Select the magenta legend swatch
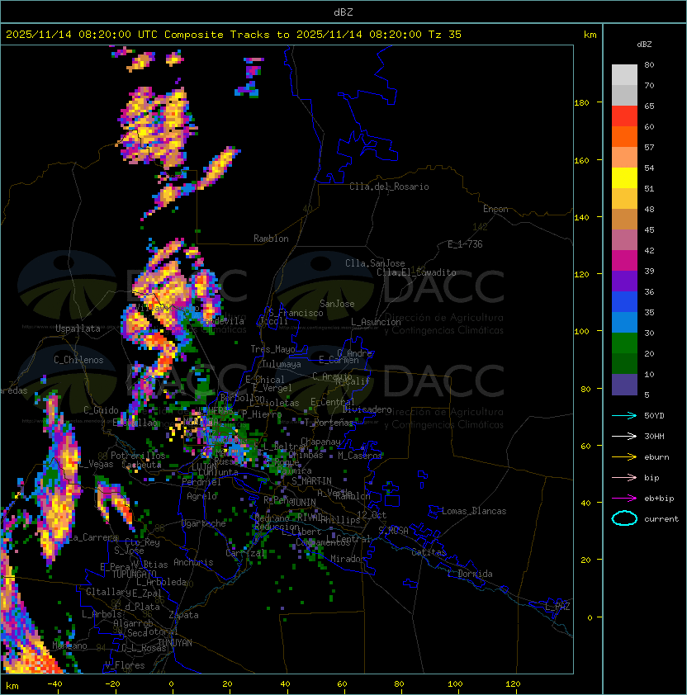This screenshot has width=687, height=695. (x=624, y=261)
